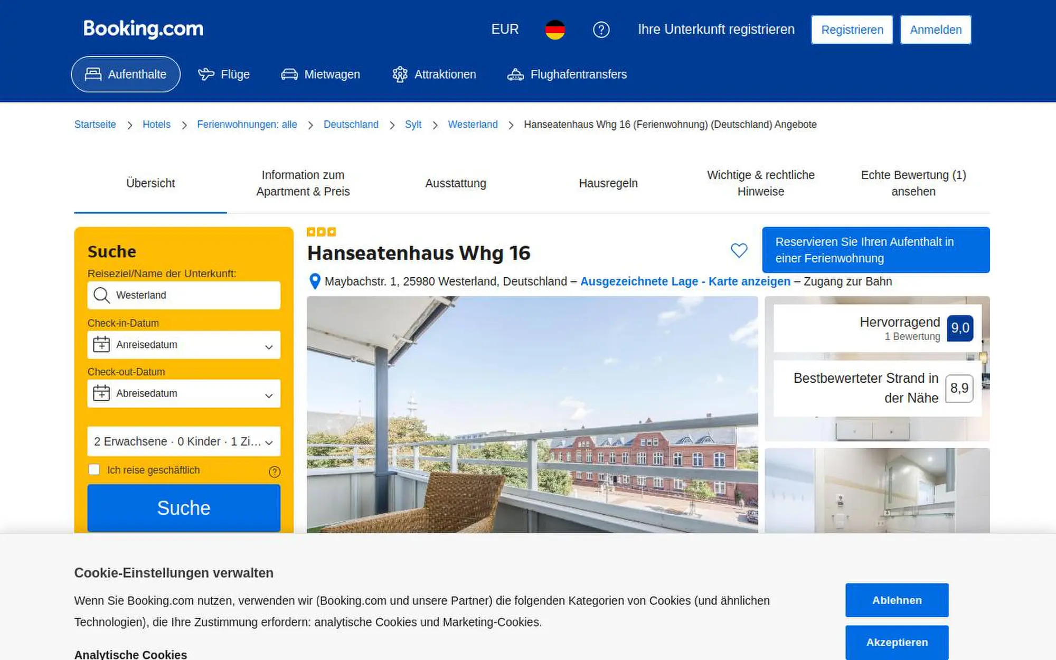Click the search magnifier icon in destination field
The height and width of the screenshot is (660, 1056).
coord(101,295)
